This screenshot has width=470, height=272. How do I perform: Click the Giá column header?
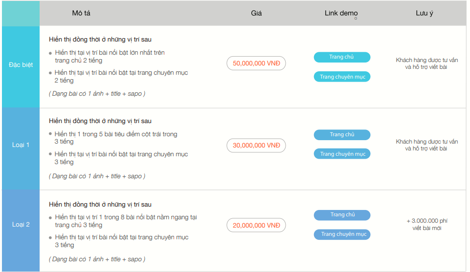(256, 13)
